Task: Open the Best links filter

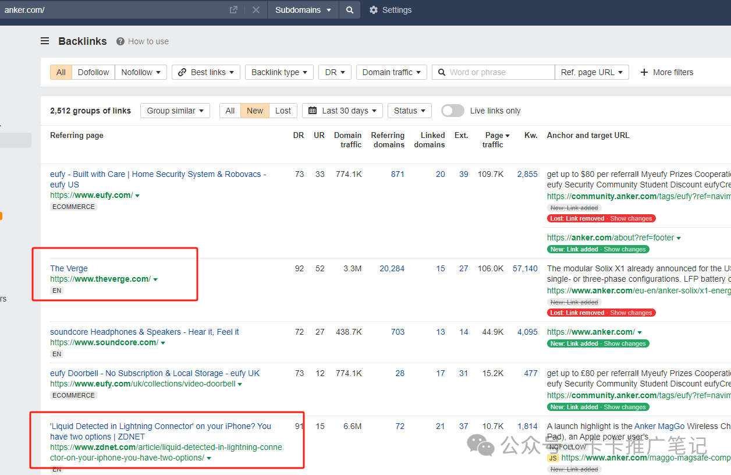Action: (x=205, y=72)
